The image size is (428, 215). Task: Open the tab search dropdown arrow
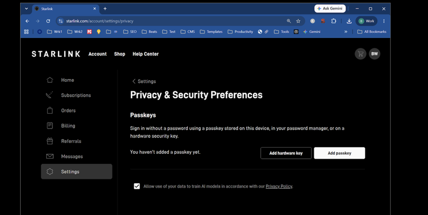(26, 9)
